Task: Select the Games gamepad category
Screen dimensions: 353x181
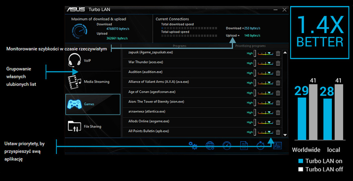Action: pos(93,104)
